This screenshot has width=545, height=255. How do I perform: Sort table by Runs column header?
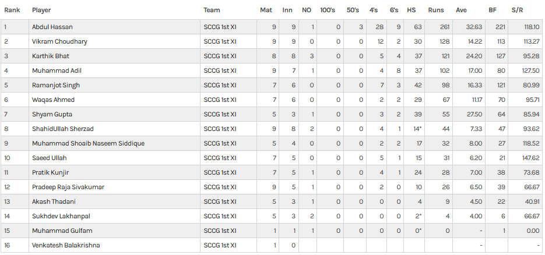click(x=435, y=10)
